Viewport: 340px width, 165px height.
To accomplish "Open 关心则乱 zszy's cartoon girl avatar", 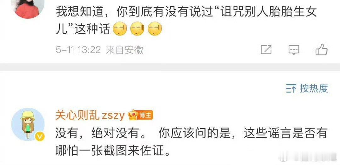I will pyautogui.click(x=28, y=124).
